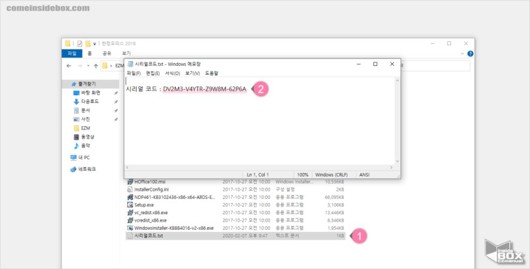The width and height of the screenshot is (530, 269).
Task: Click the blue help question mark icon
Action: pos(470,53)
